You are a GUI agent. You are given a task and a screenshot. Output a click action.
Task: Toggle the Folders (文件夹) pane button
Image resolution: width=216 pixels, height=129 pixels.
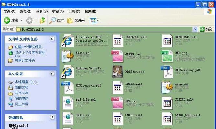(x=76, y=20)
